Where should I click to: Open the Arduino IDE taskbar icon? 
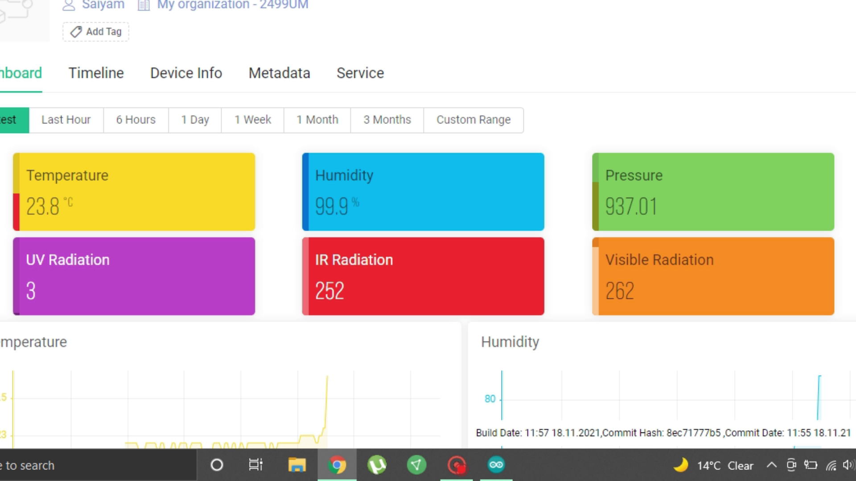coord(496,465)
